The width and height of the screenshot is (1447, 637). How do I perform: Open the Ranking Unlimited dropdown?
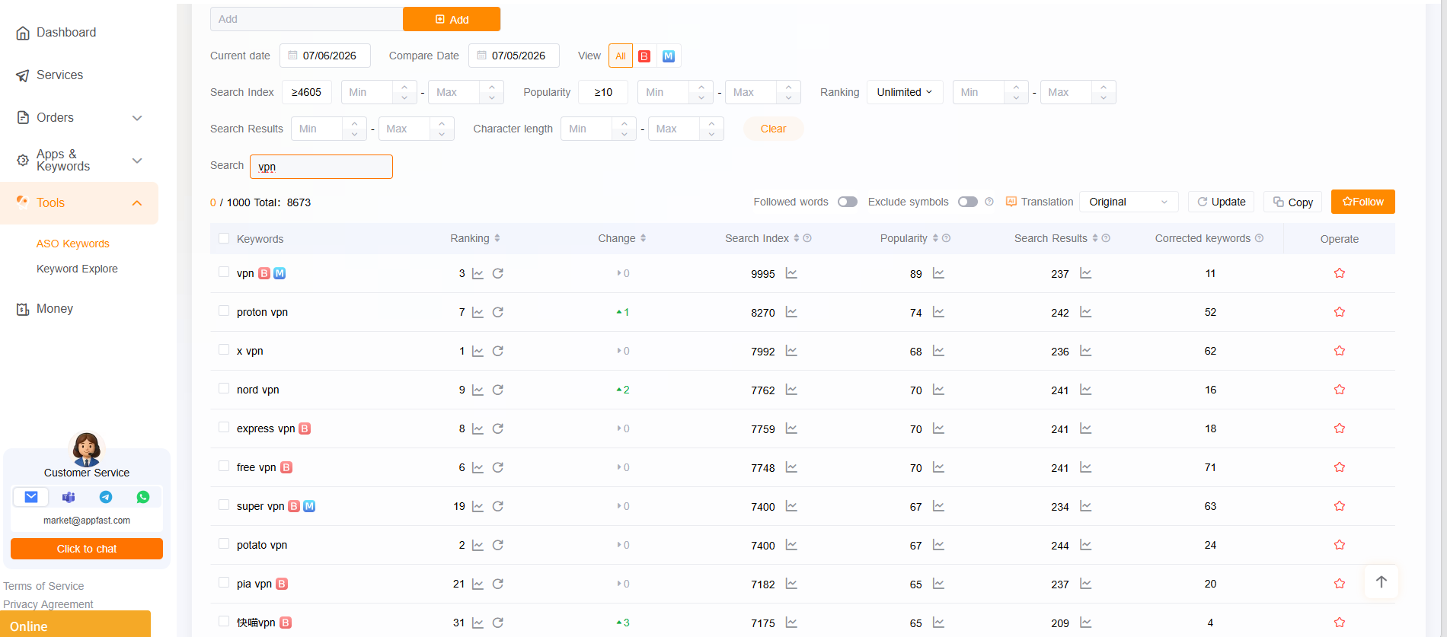click(x=905, y=92)
